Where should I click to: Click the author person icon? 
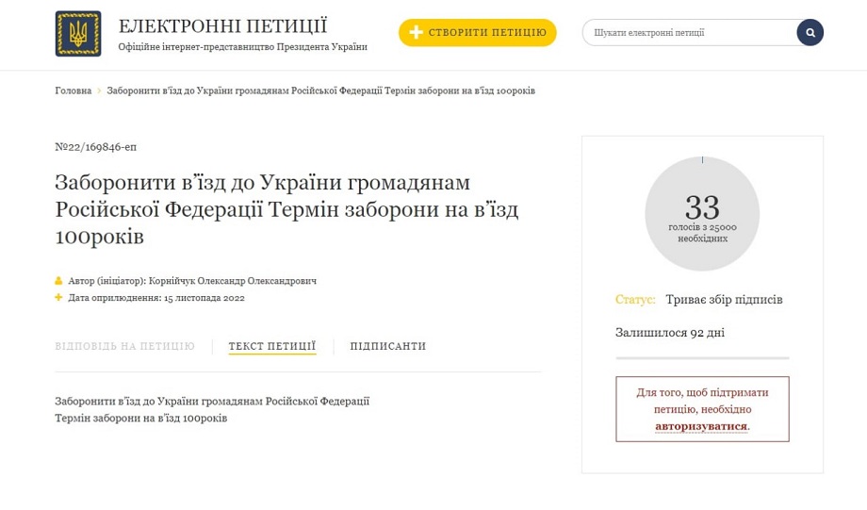[58, 281]
